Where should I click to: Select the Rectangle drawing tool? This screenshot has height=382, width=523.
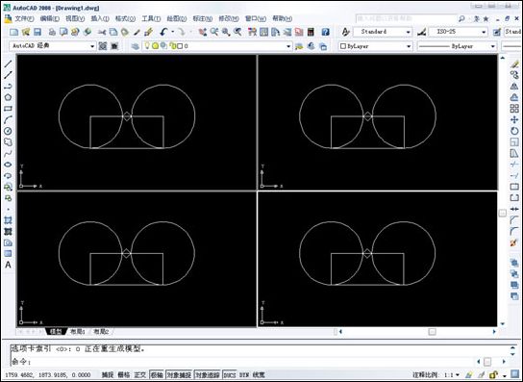(x=8, y=109)
